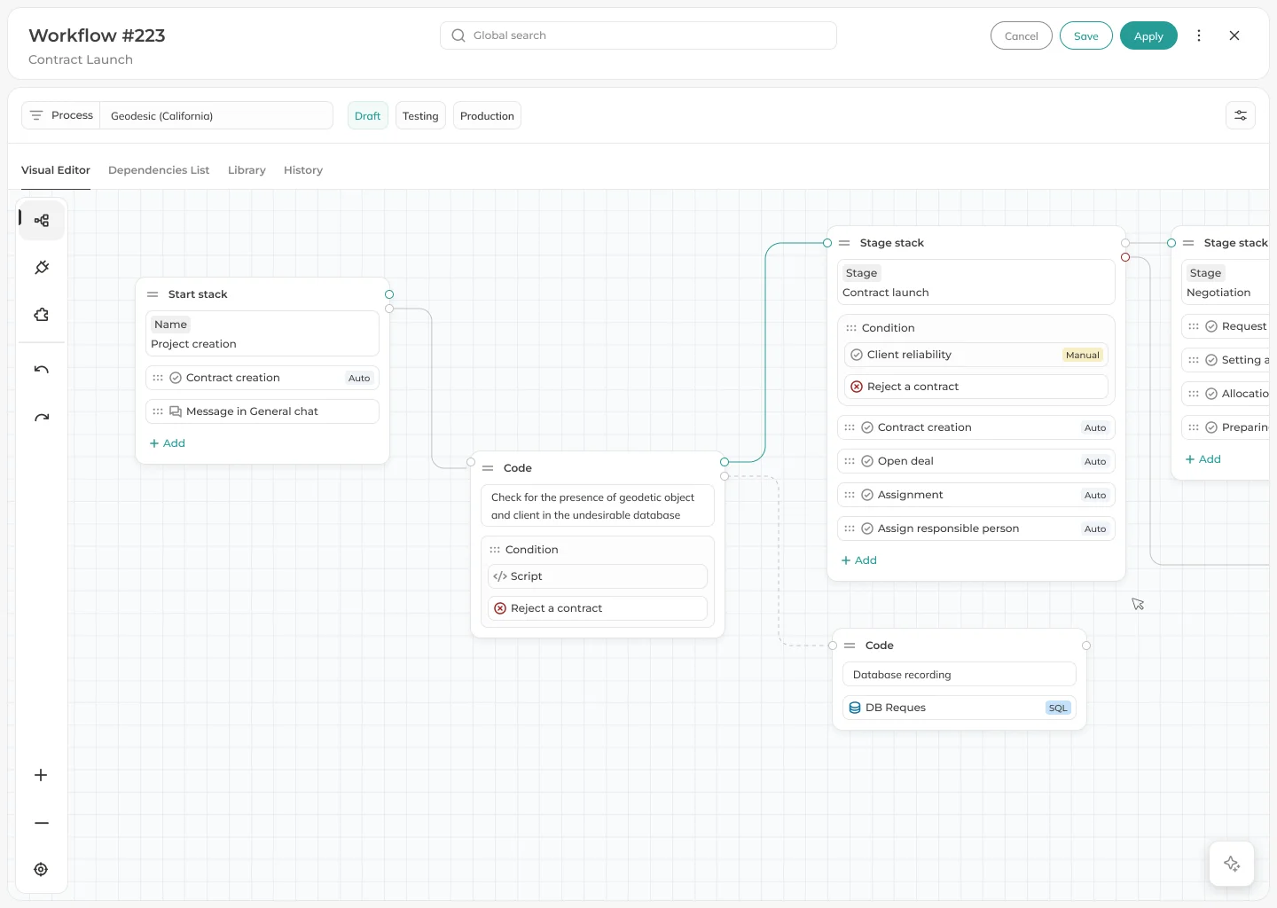Redo the last change
Image resolution: width=1277 pixels, height=908 pixels.
[x=41, y=417]
